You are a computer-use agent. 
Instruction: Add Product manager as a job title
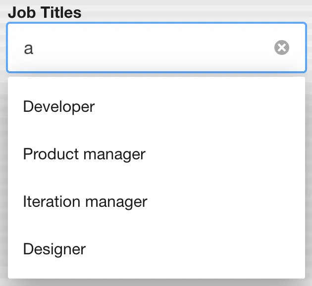[84, 154]
